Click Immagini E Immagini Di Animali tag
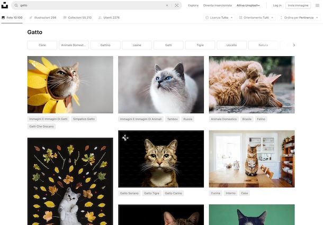Screen dimensions: 323x225 [x=141, y=119]
